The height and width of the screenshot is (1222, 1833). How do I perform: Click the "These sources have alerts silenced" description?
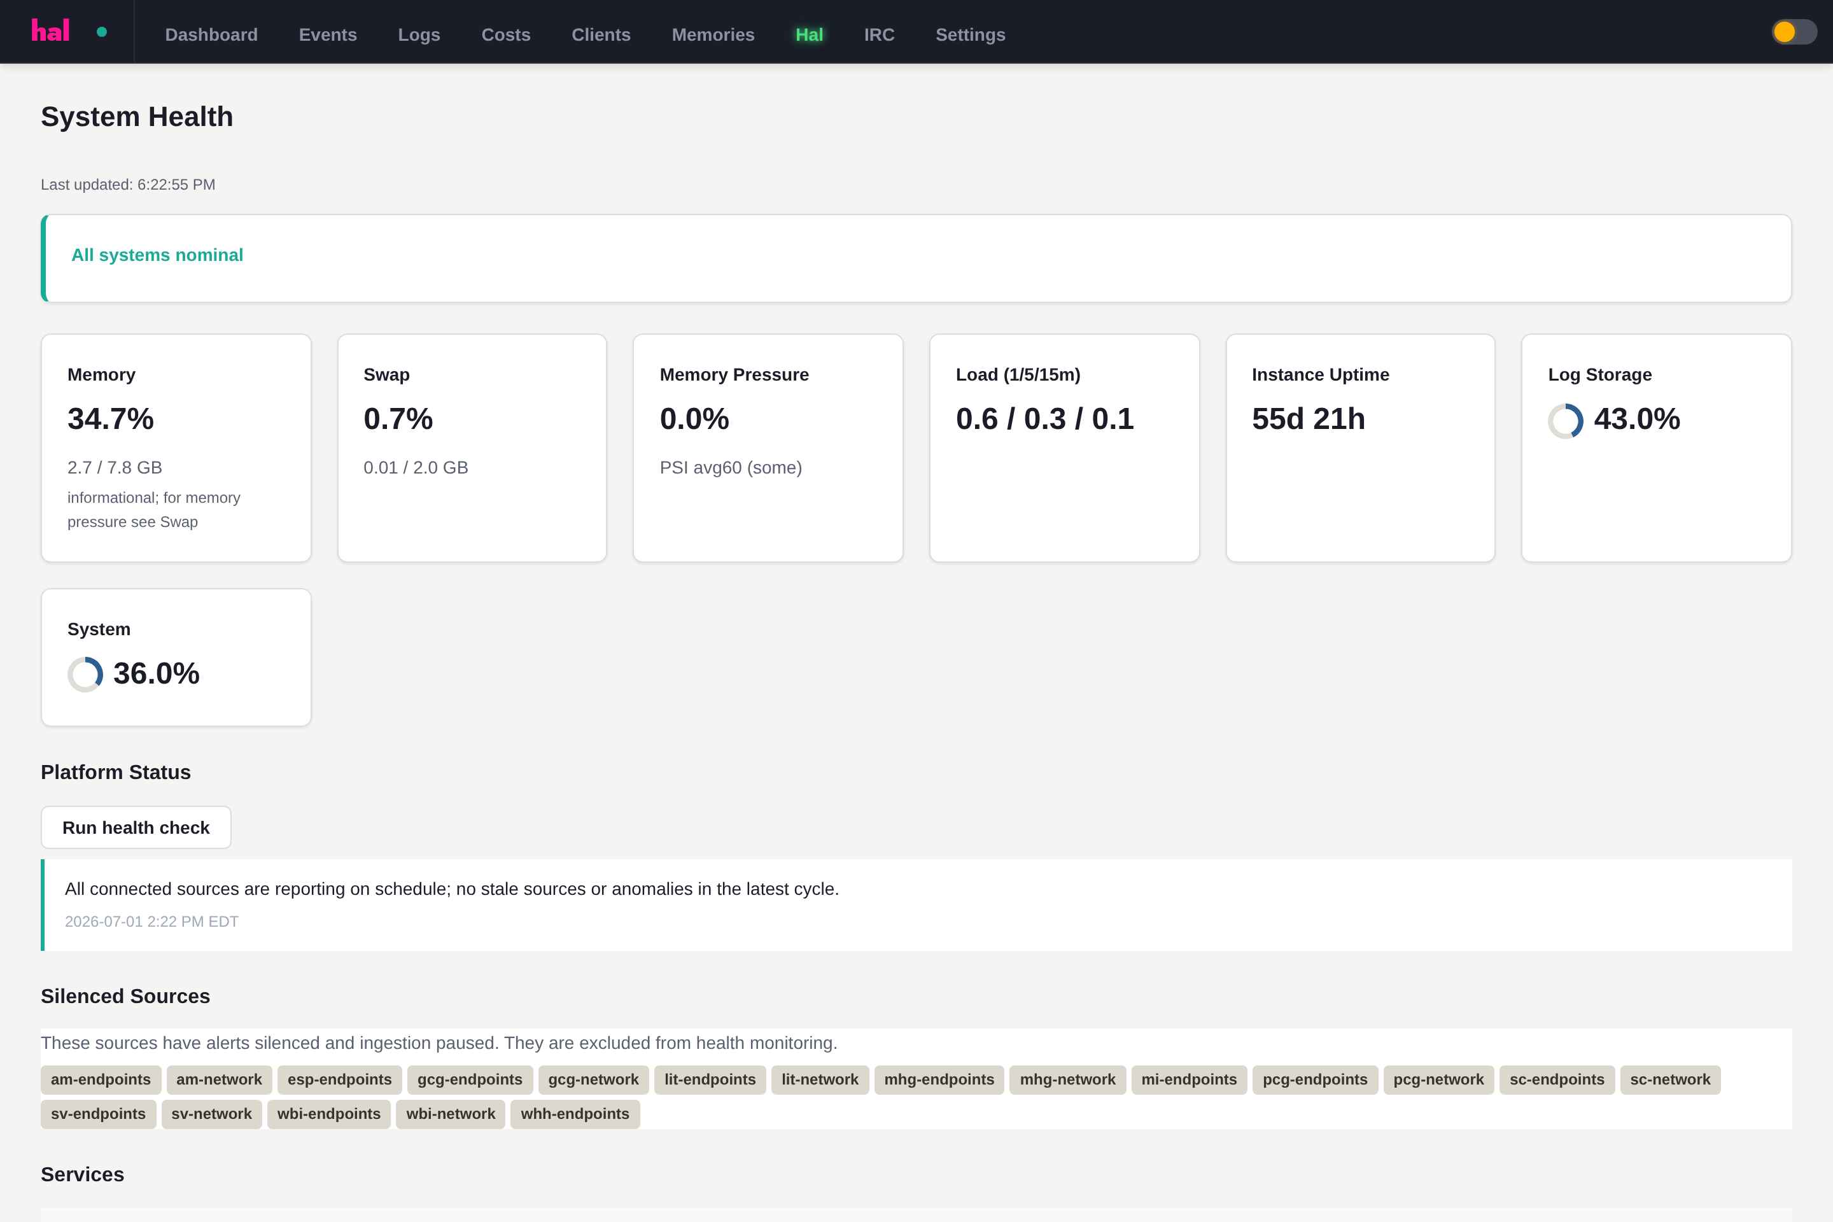click(439, 1043)
